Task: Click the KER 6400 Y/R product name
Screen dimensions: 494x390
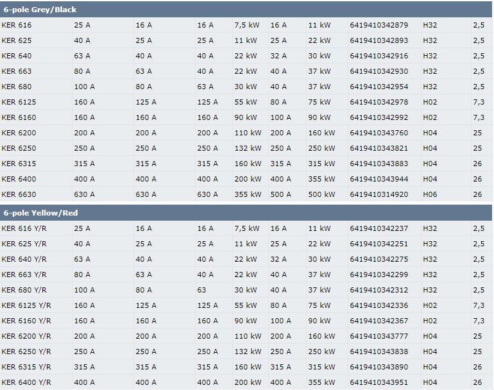Action: (26, 382)
